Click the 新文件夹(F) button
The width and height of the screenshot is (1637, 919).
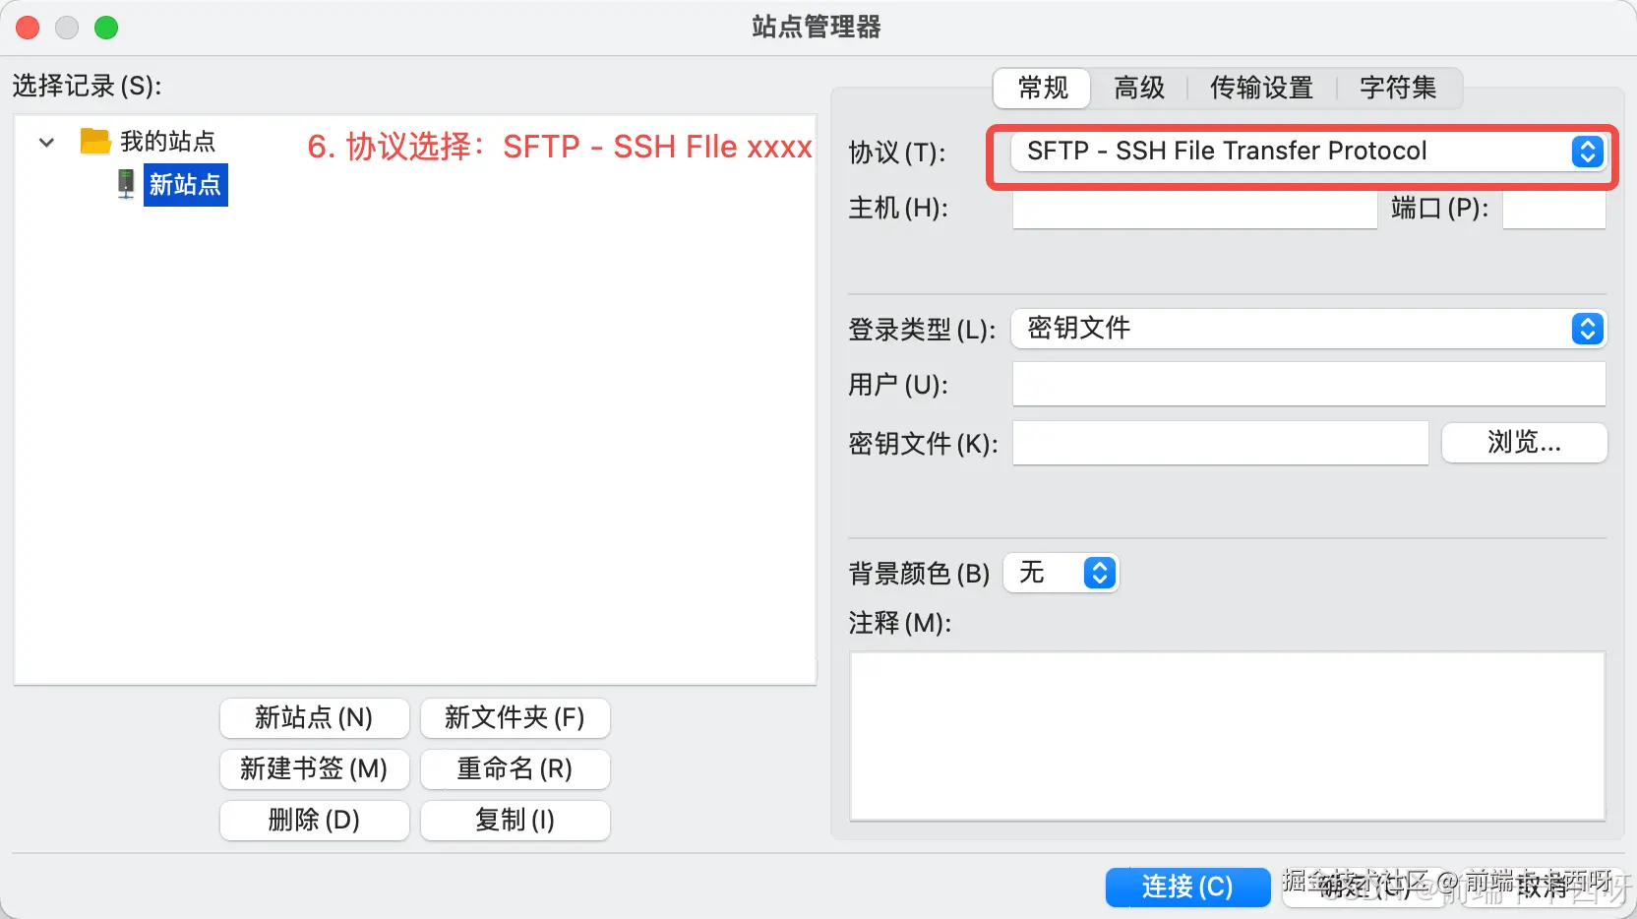[x=515, y=718]
